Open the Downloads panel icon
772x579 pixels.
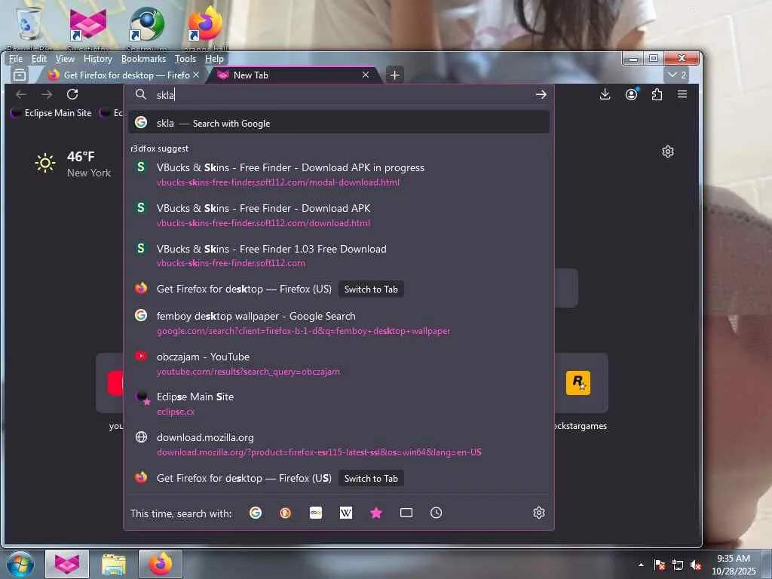coord(605,94)
